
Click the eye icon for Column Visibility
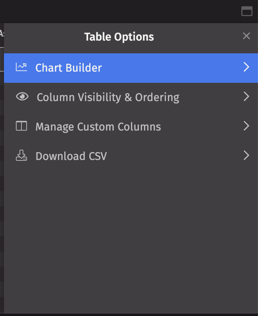[22, 97]
